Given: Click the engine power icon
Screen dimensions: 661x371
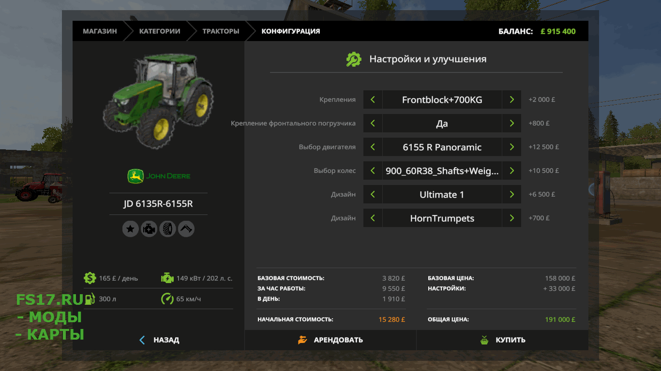Looking at the screenshot, I should tap(167, 278).
